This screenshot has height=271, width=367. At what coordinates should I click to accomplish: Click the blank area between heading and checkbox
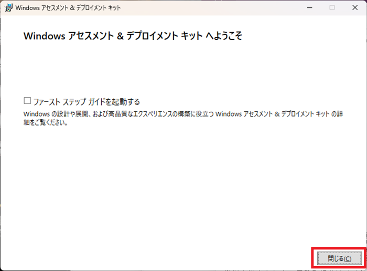[x=183, y=68]
